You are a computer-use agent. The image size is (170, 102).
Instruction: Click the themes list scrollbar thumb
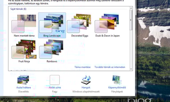click(131, 20)
